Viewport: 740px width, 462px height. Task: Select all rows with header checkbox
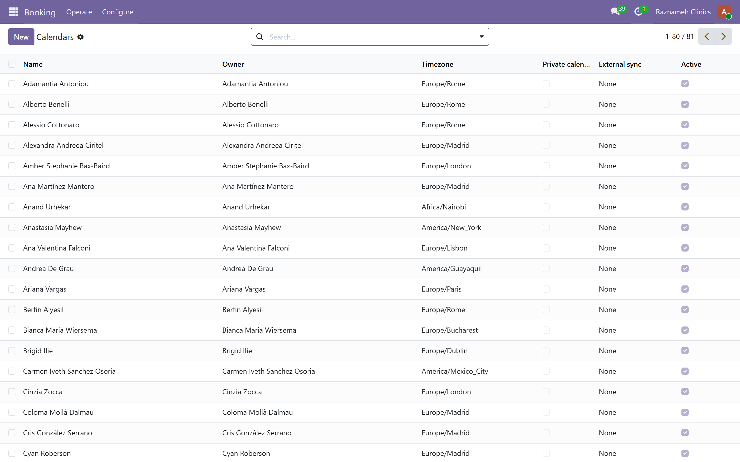(12, 64)
